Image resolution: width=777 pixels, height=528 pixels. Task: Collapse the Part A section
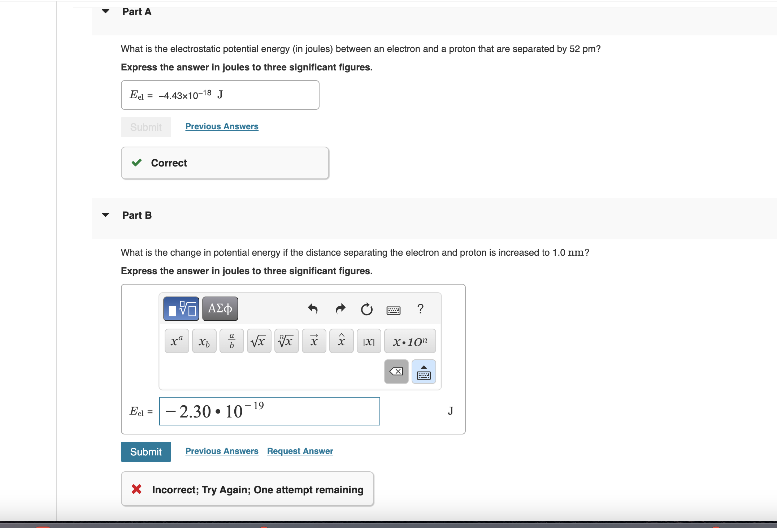tap(105, 12)
